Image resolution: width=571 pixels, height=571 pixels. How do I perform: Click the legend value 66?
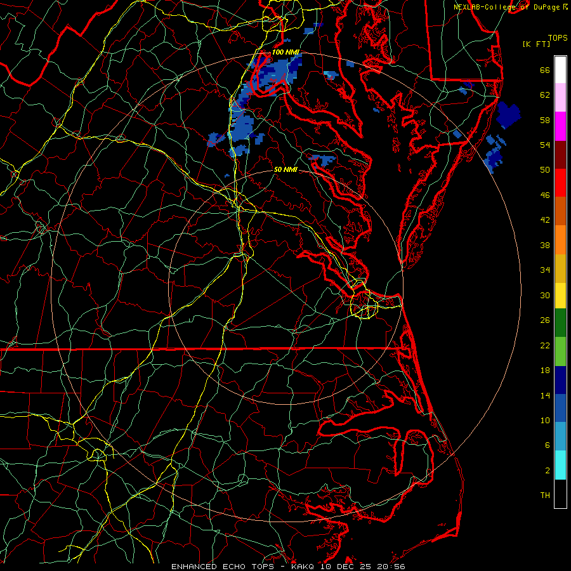pyautogui.click(x=545, y=70)
